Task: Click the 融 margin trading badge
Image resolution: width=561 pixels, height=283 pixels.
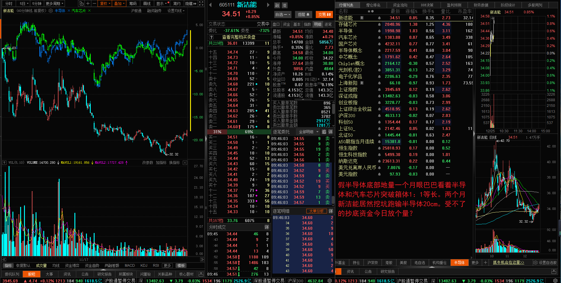Action: point(277,5)
